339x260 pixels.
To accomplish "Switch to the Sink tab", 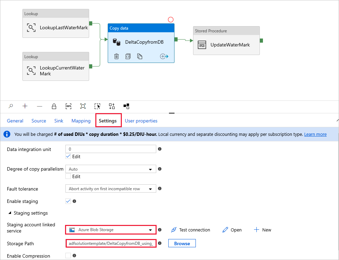I will point(59,121).
